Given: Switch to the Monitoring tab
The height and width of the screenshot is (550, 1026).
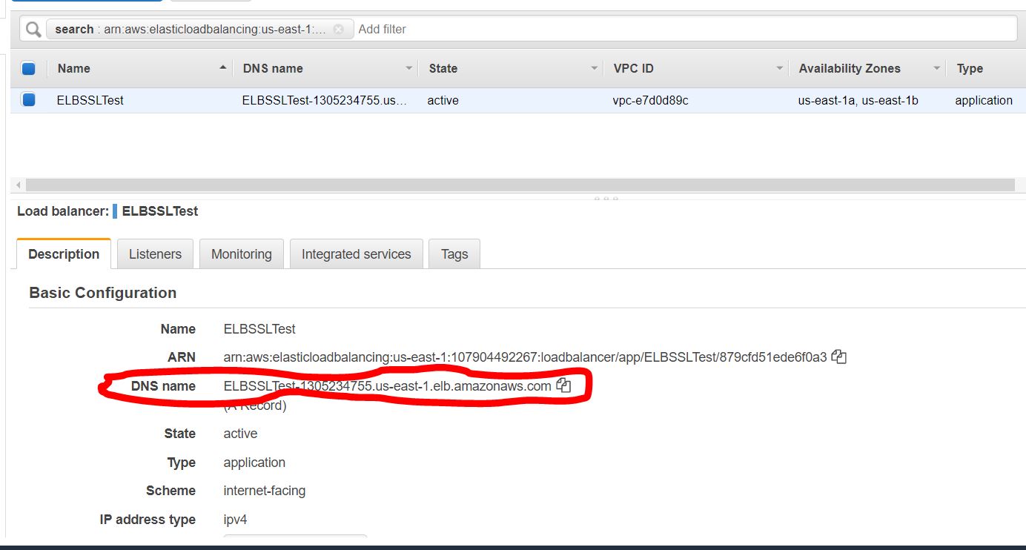Looking at the screenshot, I should (241, 254).
